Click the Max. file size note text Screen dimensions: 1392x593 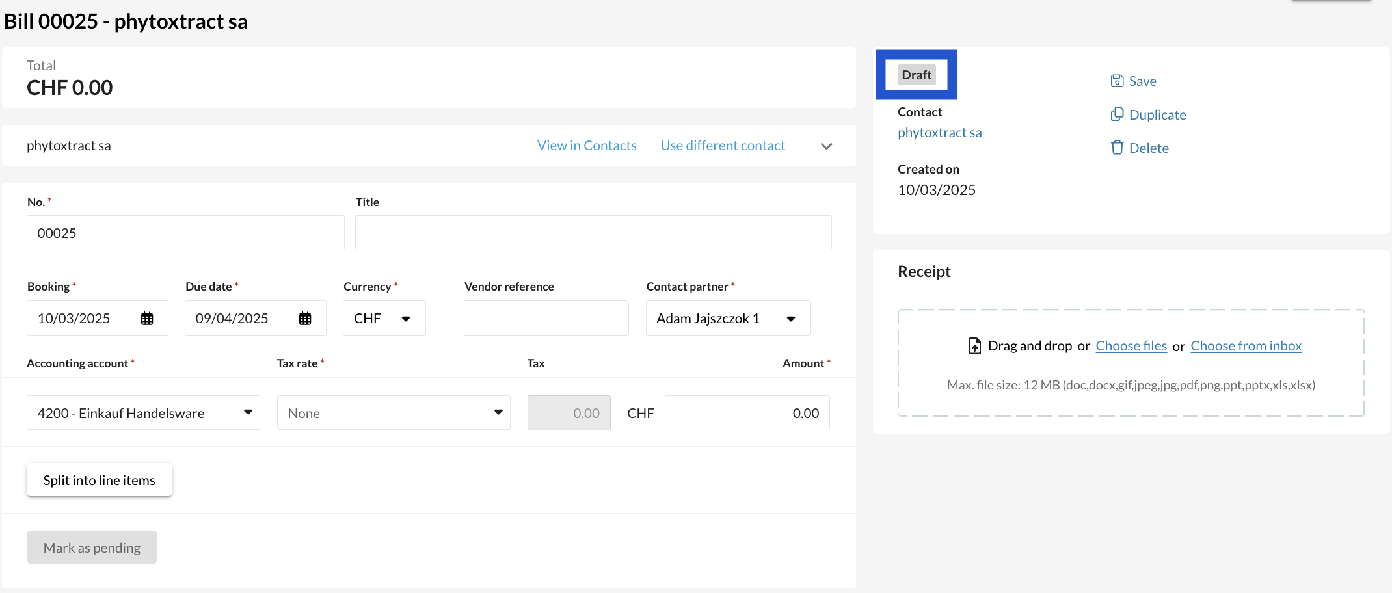1131,385
